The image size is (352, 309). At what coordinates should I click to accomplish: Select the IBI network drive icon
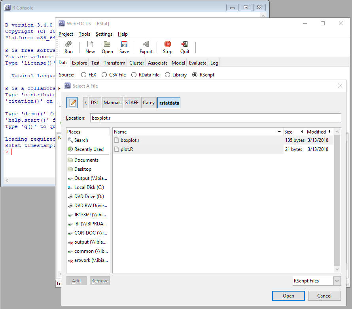[70, 224]
